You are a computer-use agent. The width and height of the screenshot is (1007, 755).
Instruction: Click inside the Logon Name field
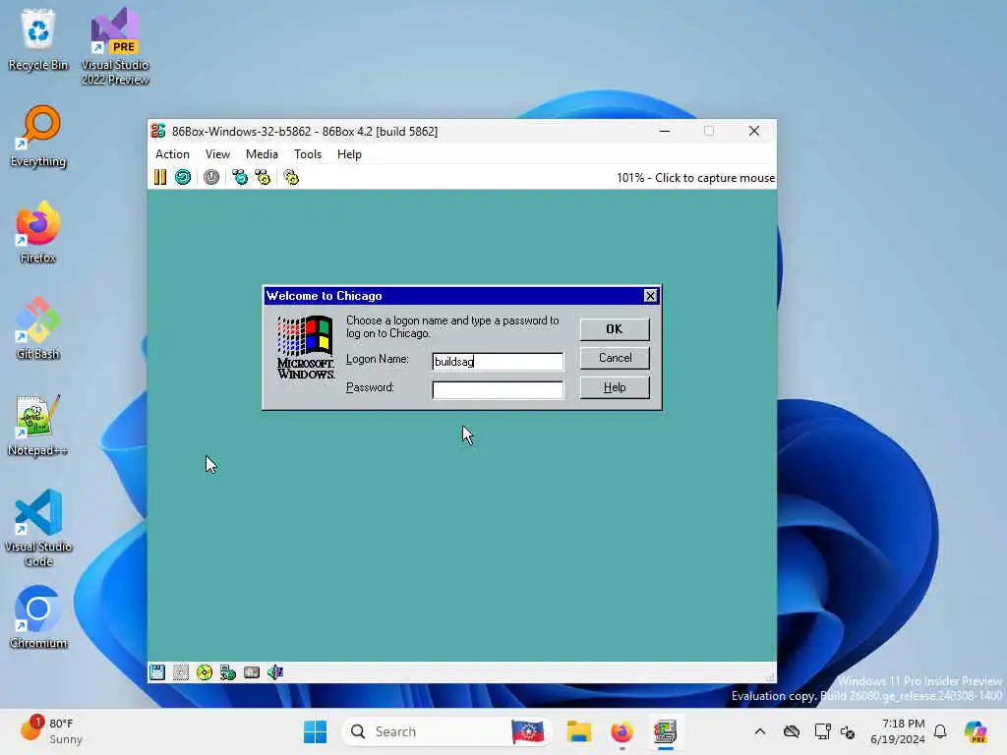tap(498, 362)
